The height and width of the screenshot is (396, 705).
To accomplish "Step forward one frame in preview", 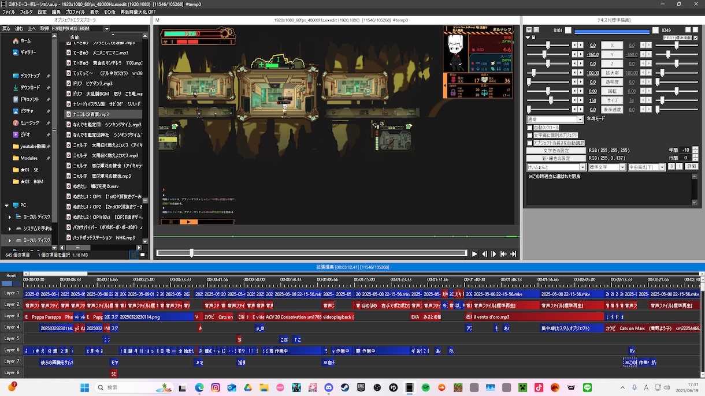I will pos(494,253).
